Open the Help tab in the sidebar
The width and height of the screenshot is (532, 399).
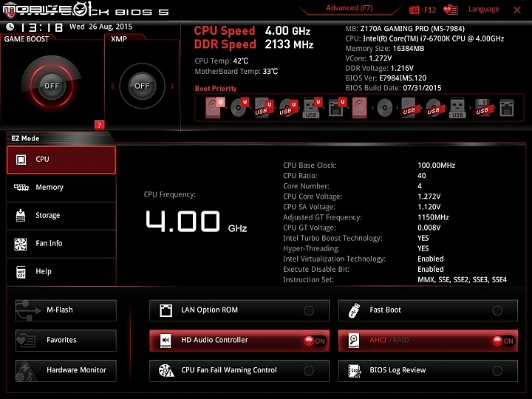coord(61,272)
